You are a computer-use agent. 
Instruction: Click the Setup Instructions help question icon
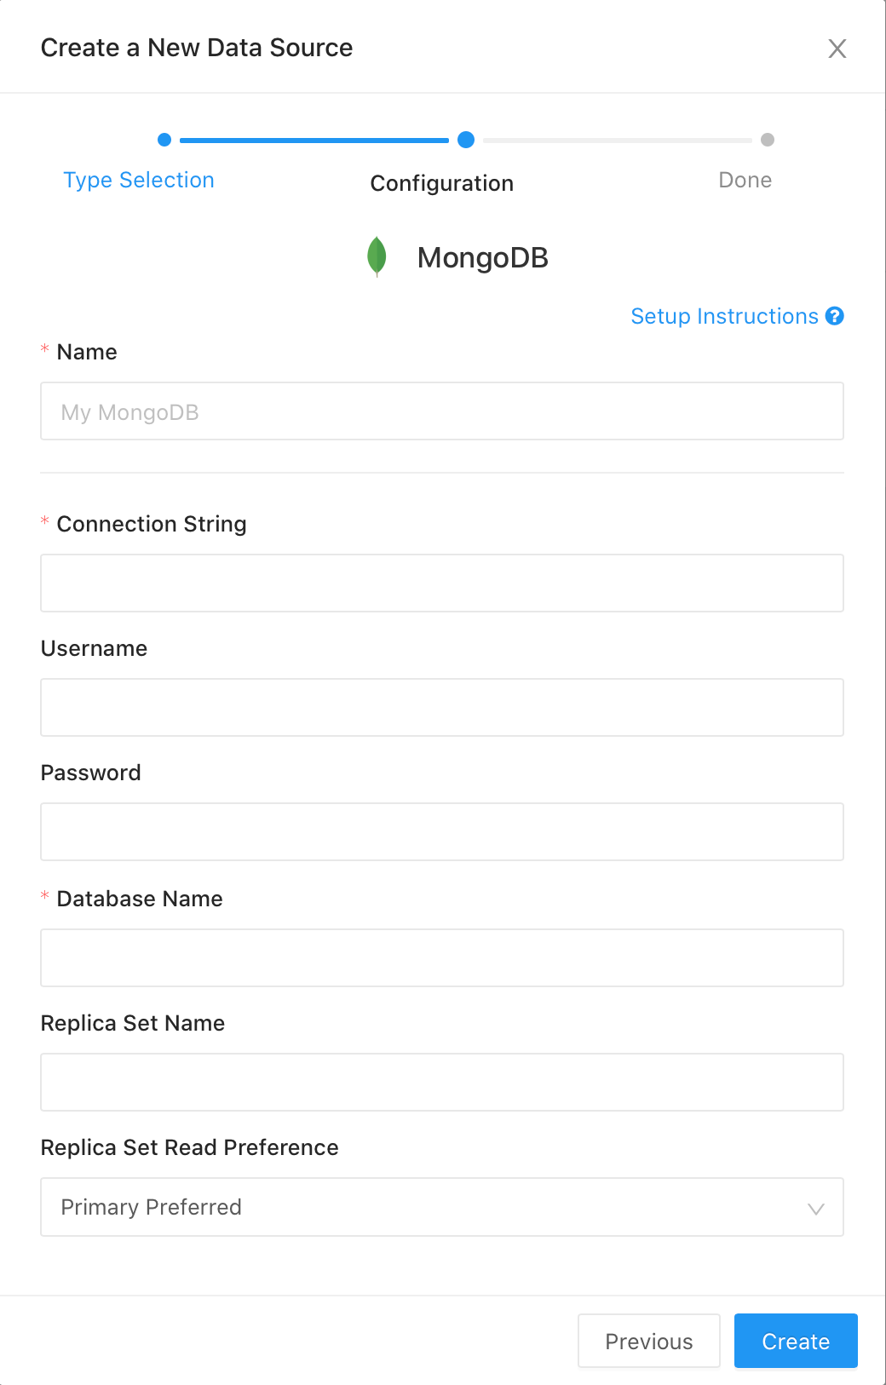pos(835,316)
